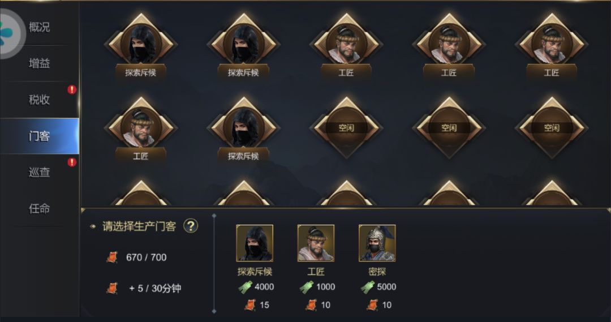
Task: Select 探索斥候 scout portrait in production list
Action: tap(255, 243)
